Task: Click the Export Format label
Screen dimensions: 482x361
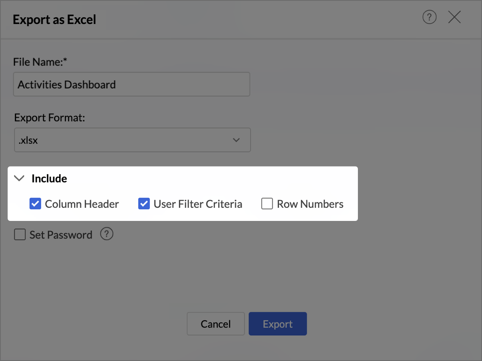Action: coord(50,118)
